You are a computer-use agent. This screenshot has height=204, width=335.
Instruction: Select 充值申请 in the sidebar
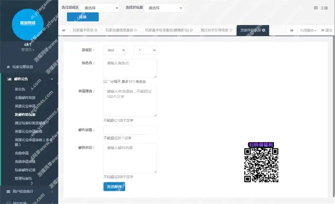22,153
